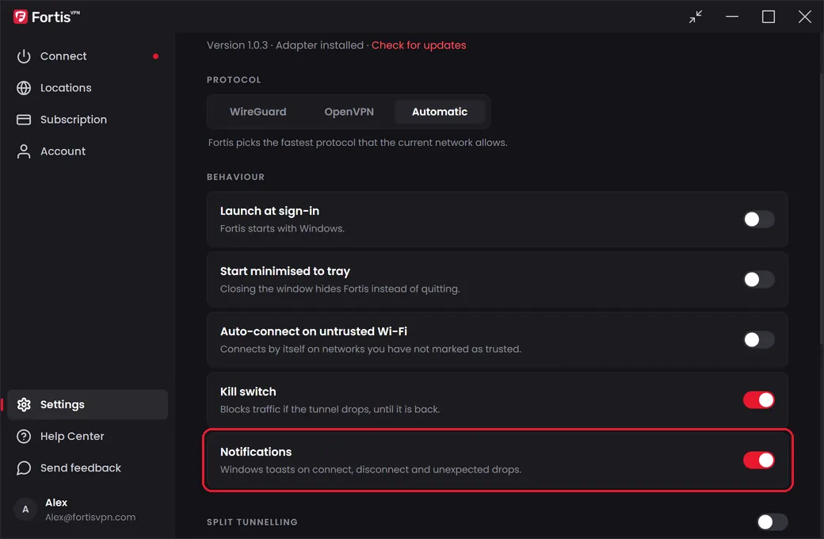Click the Account person icon
This screenshot has width=824, height=539.
[24, 151]
